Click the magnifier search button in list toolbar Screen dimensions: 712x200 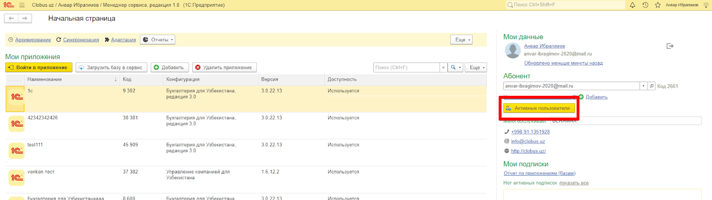click(x=453, y=67)
